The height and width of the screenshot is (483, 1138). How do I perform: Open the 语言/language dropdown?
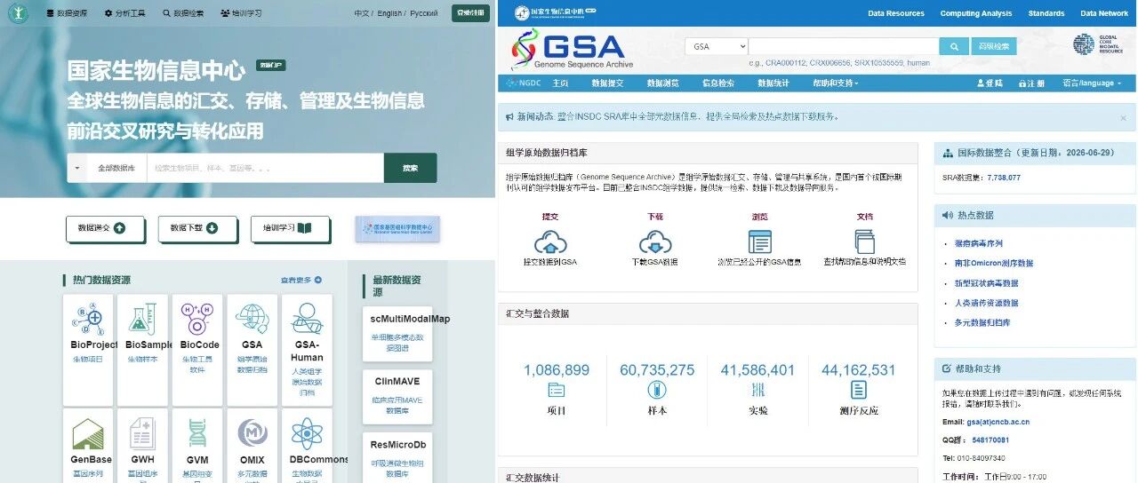click(1093, 83)
